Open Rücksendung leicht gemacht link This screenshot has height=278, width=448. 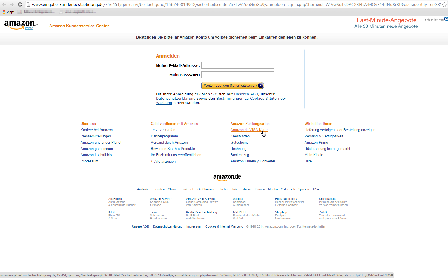click(327, 149)
